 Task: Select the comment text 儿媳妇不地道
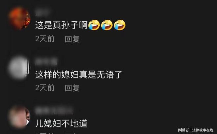point(61,123)
